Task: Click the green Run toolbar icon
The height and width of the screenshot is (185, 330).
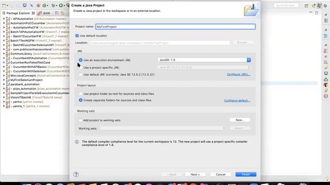Action: point(61,6)
